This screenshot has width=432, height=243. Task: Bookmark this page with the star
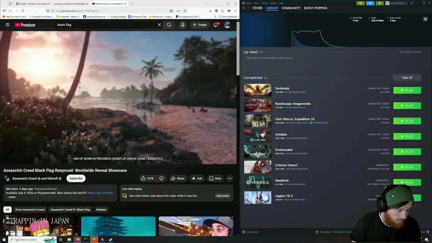pyautogui.click(x=185, y=11)
